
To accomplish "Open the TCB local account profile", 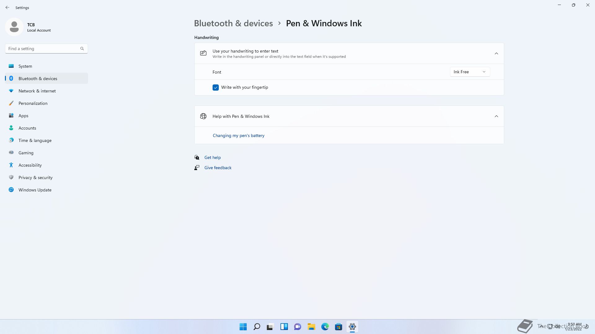I will (x=28, y=27).
